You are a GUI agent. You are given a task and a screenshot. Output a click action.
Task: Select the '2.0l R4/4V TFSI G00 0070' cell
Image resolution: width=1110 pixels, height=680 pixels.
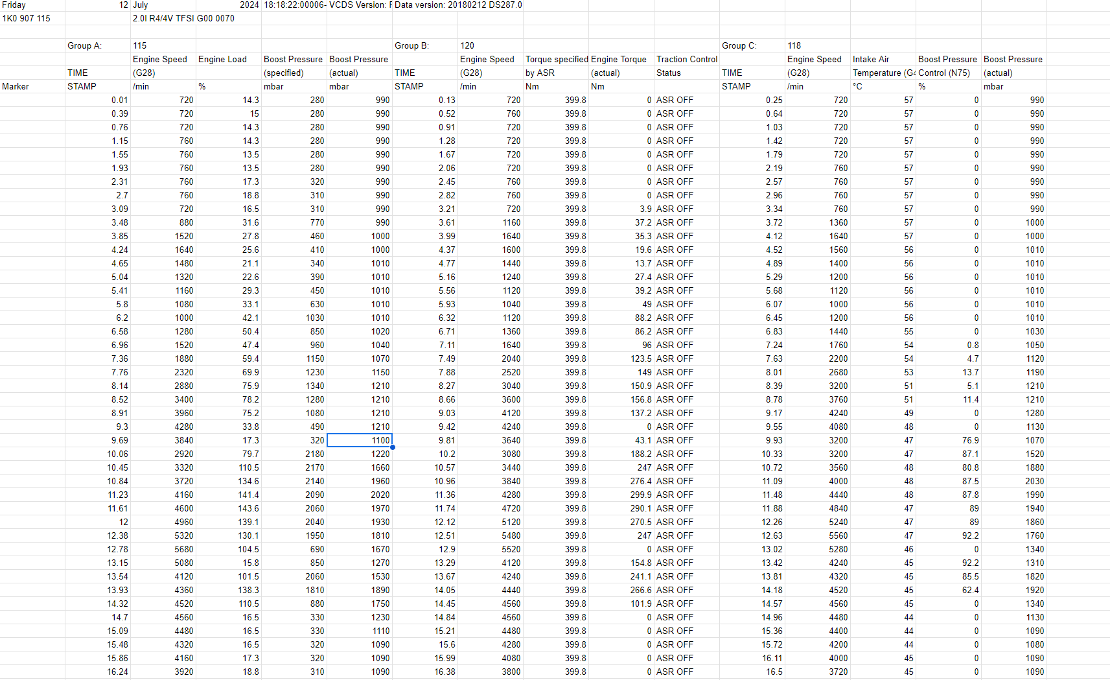pos(183,18)
